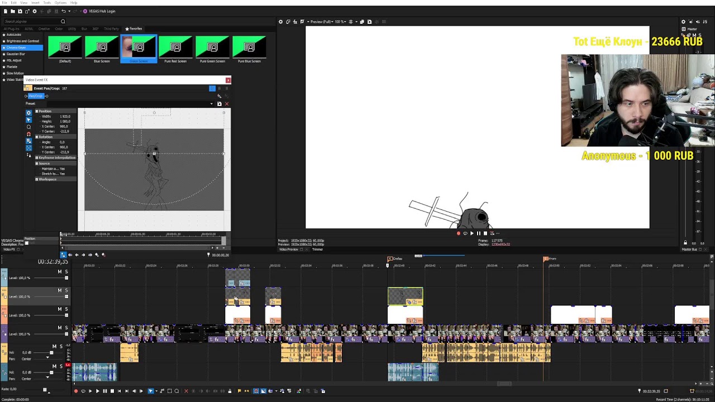
Task: Toggle sync cursor in Pan/Crop keyframe bar
Action: pyautogui.click(x=63, y=255)
